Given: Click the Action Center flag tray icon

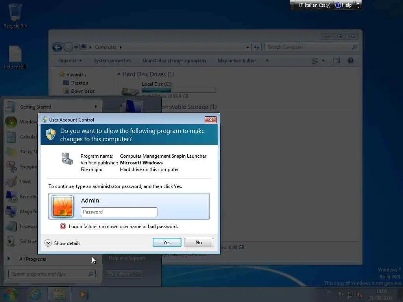Looking at the screenshot, I should pyautogui.click(x=340, y=295).
